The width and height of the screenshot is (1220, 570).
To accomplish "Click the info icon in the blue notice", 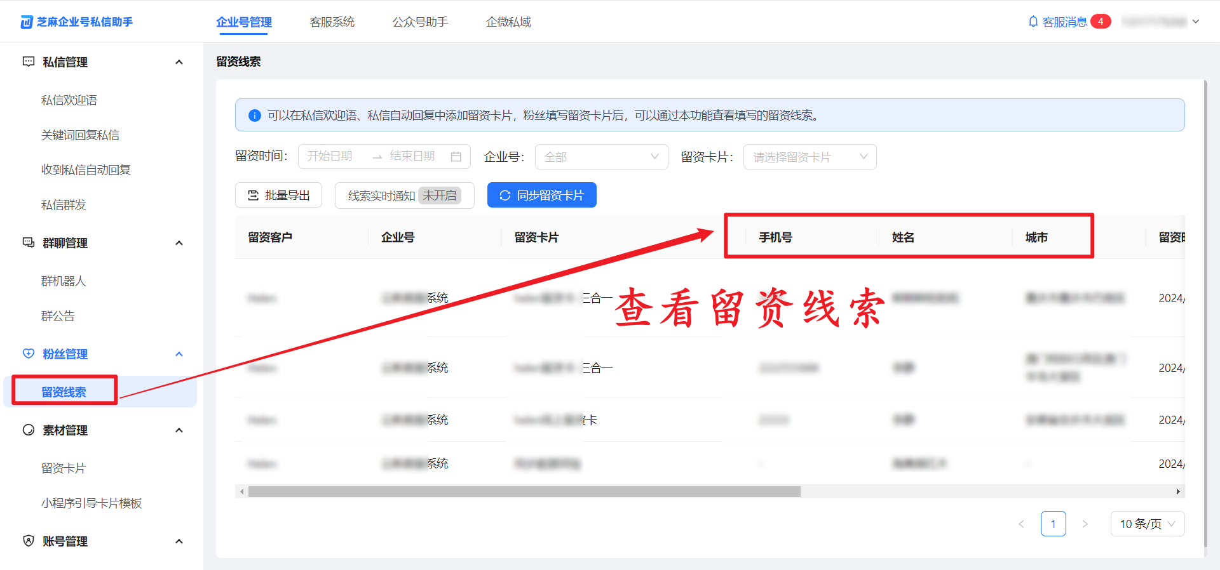I will 255,116.
